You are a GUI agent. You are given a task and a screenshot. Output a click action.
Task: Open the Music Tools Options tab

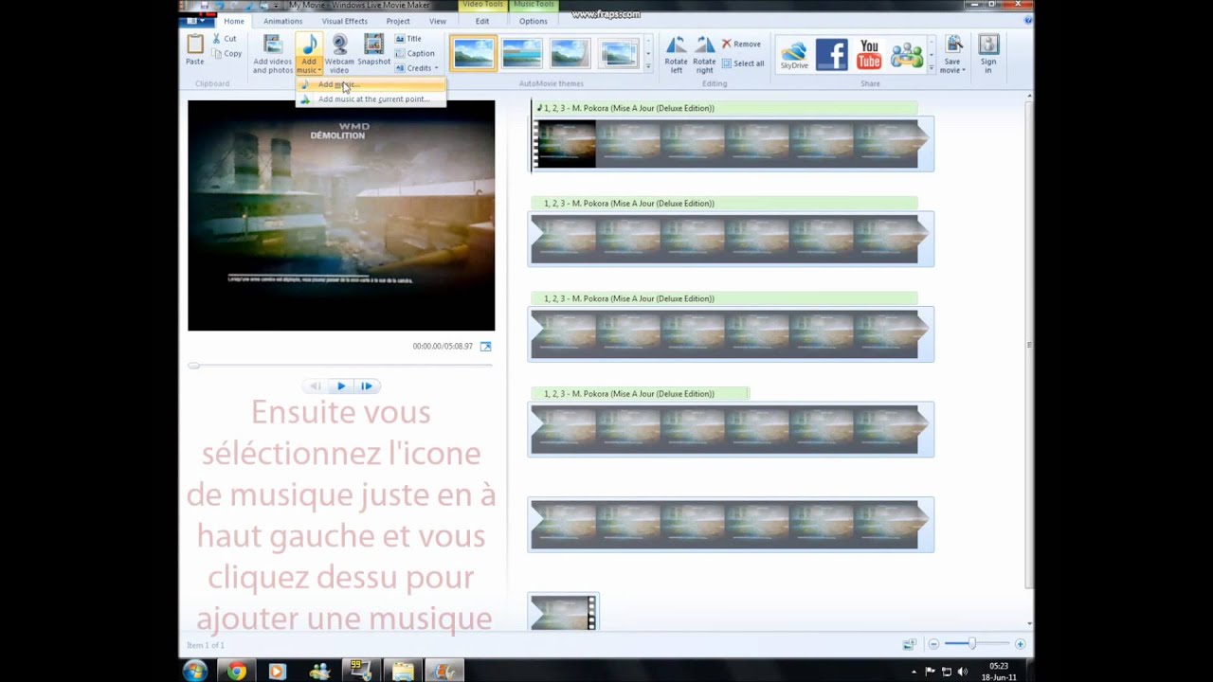(x=533, y=21)
